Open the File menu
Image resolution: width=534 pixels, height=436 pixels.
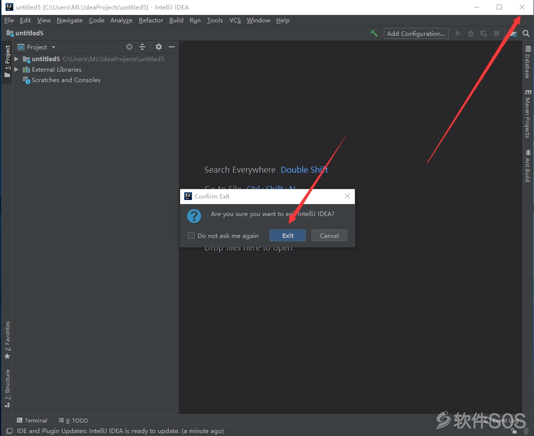pyautogui.click(x=9, y=20)
